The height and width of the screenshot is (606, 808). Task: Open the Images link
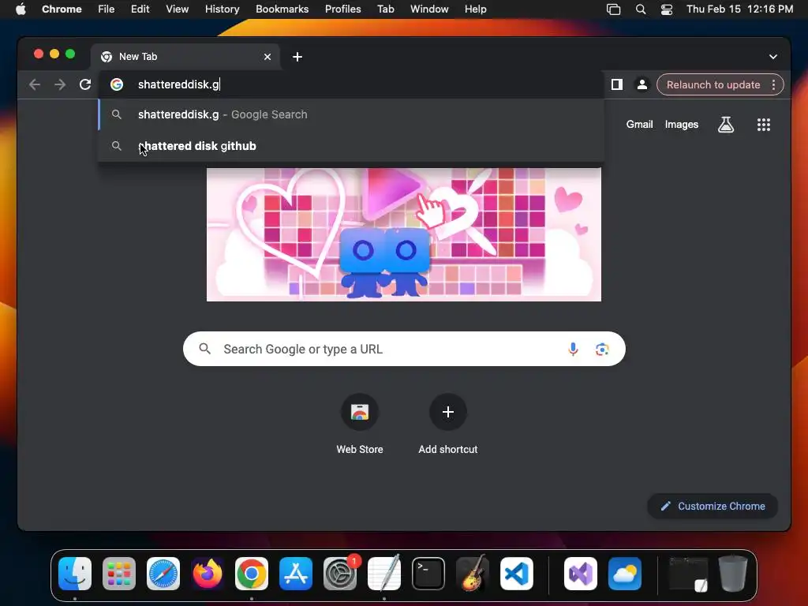pyautogui.click(x=681, y=124)
